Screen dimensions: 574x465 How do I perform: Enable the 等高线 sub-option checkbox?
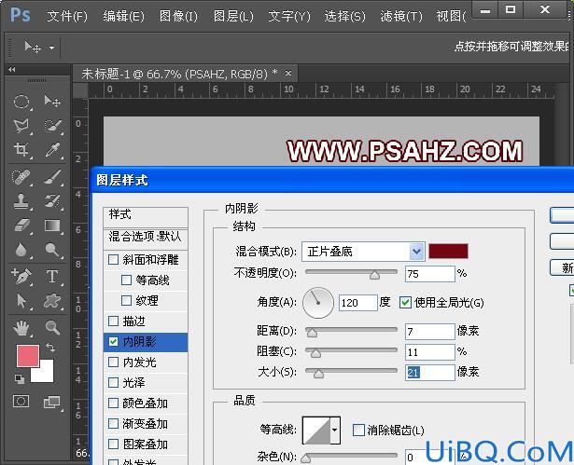click(x=126, y=280)
